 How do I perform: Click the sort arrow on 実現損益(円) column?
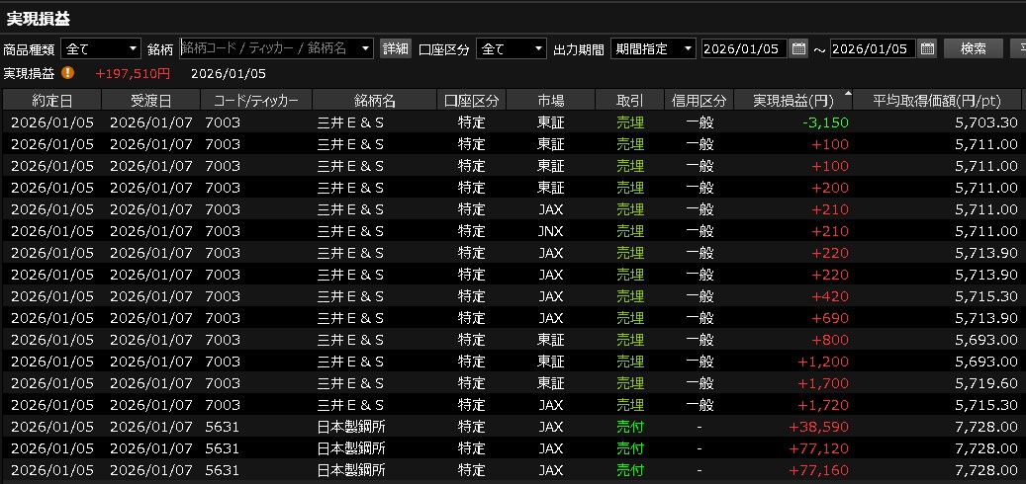(x=847, y=96)
